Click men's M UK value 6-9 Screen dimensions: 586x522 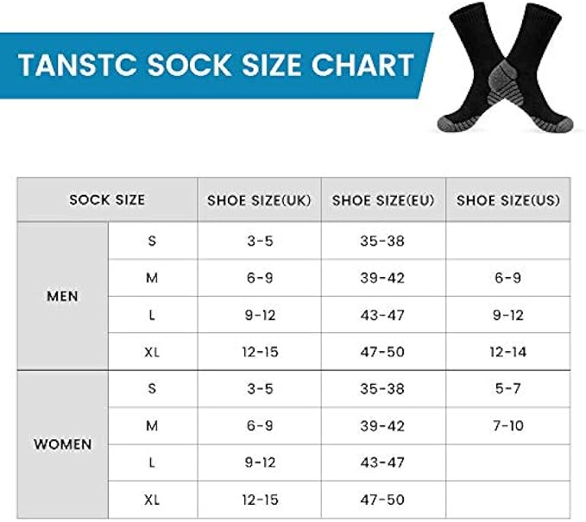click(259, 278)
